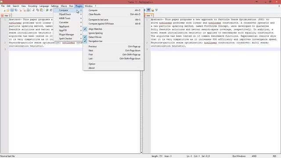Go to Next difference entry
The image size is (281, 158).
(113, 50)
